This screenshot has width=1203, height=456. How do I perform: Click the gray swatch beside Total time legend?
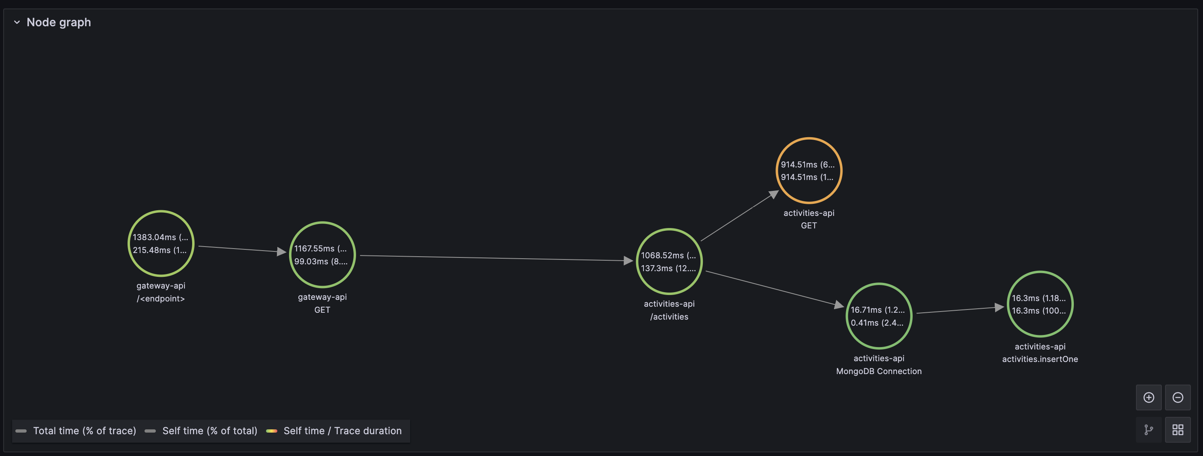21,431
